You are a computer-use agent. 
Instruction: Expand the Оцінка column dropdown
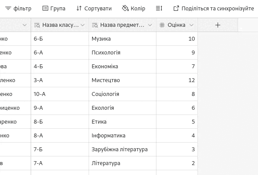pos(191,25)
